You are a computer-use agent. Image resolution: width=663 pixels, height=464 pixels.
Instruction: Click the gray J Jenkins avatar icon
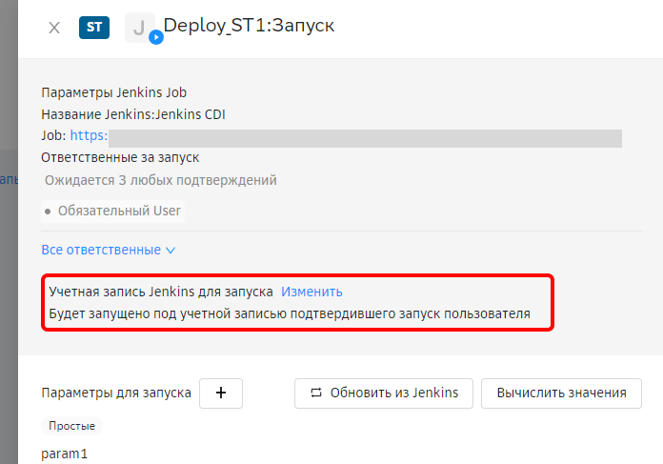(139, 27)
